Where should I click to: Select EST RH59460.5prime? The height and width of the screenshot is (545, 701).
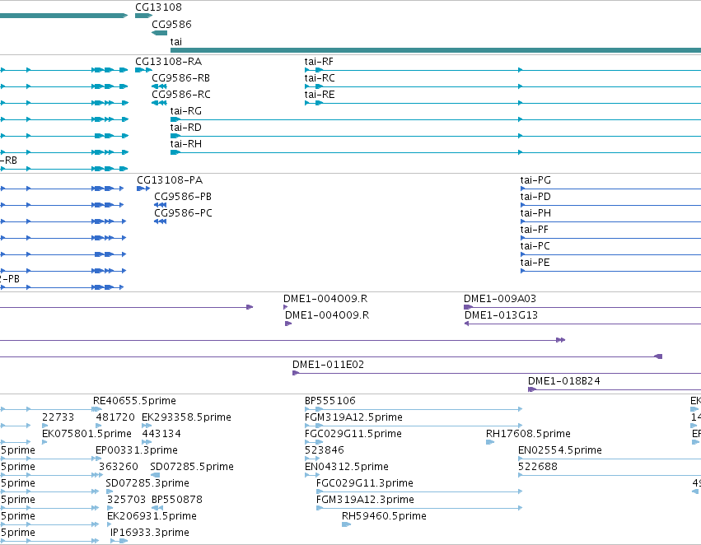click(384, 516)
